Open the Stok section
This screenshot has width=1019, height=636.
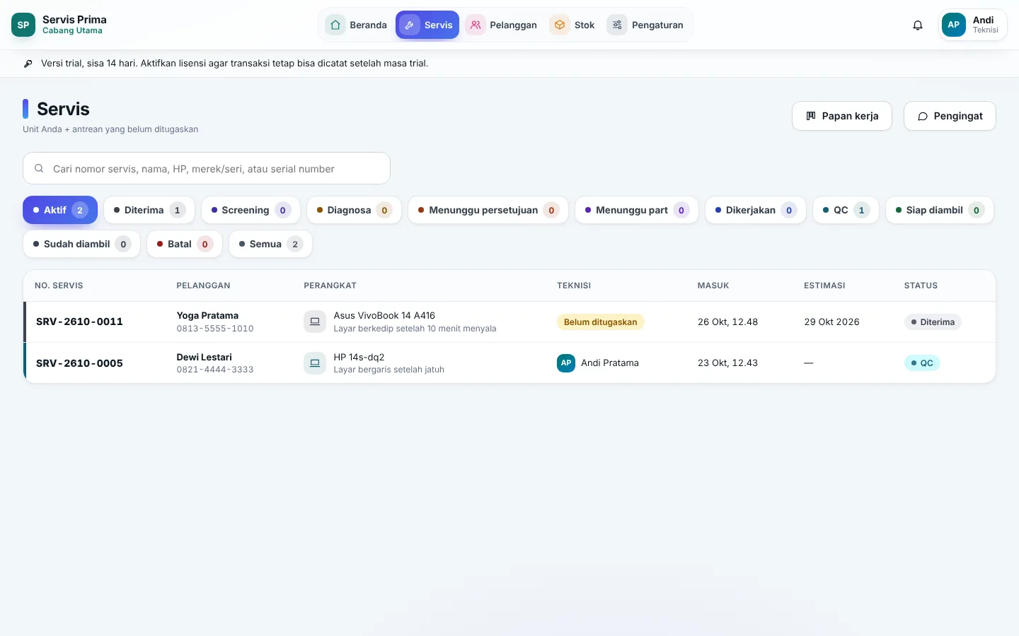(572, 25)
